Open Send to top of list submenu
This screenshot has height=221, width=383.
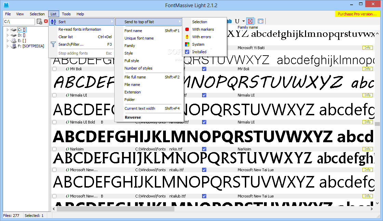click(149, 22)
